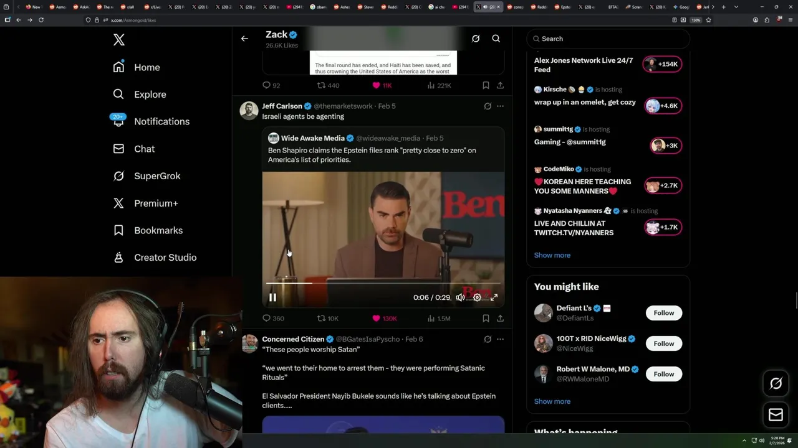Open the Home page
Viewport: 798px width, 448px height.
[x=136, y=67]
